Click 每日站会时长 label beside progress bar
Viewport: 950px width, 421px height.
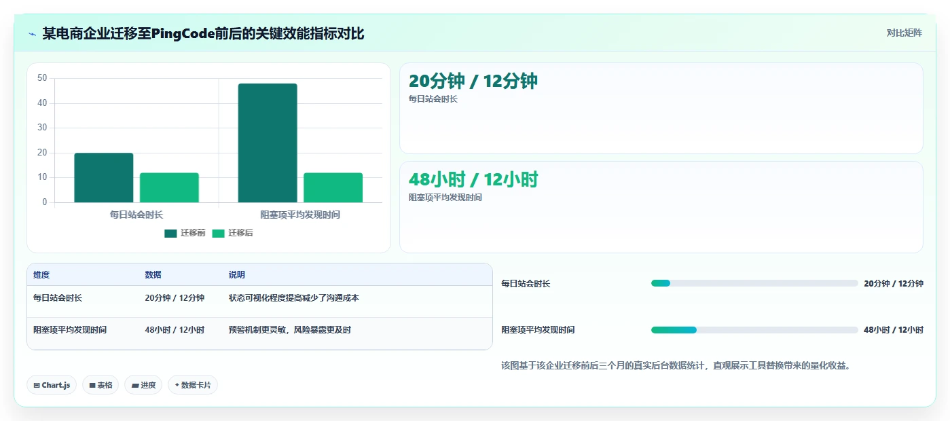click(526, 284)
